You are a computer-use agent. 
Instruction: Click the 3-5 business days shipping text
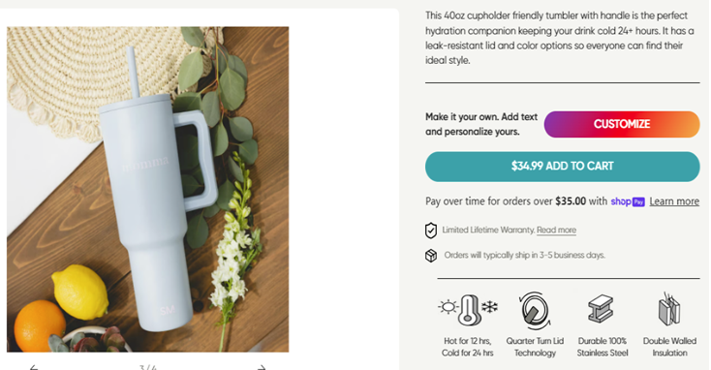[x=525, y=256]
